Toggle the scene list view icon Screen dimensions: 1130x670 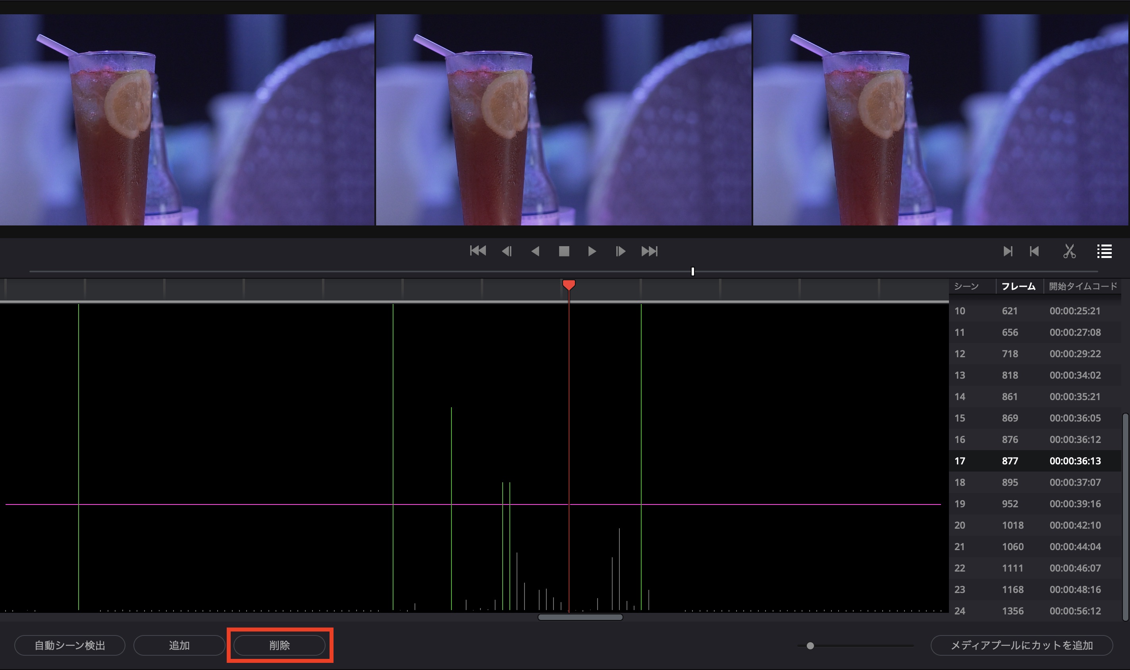(x=1104, y=251)
